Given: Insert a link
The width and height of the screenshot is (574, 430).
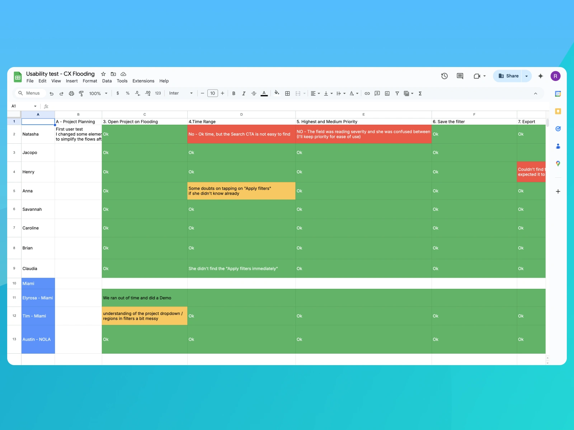Looking at the screenshot, I should [x=367, y=93].
